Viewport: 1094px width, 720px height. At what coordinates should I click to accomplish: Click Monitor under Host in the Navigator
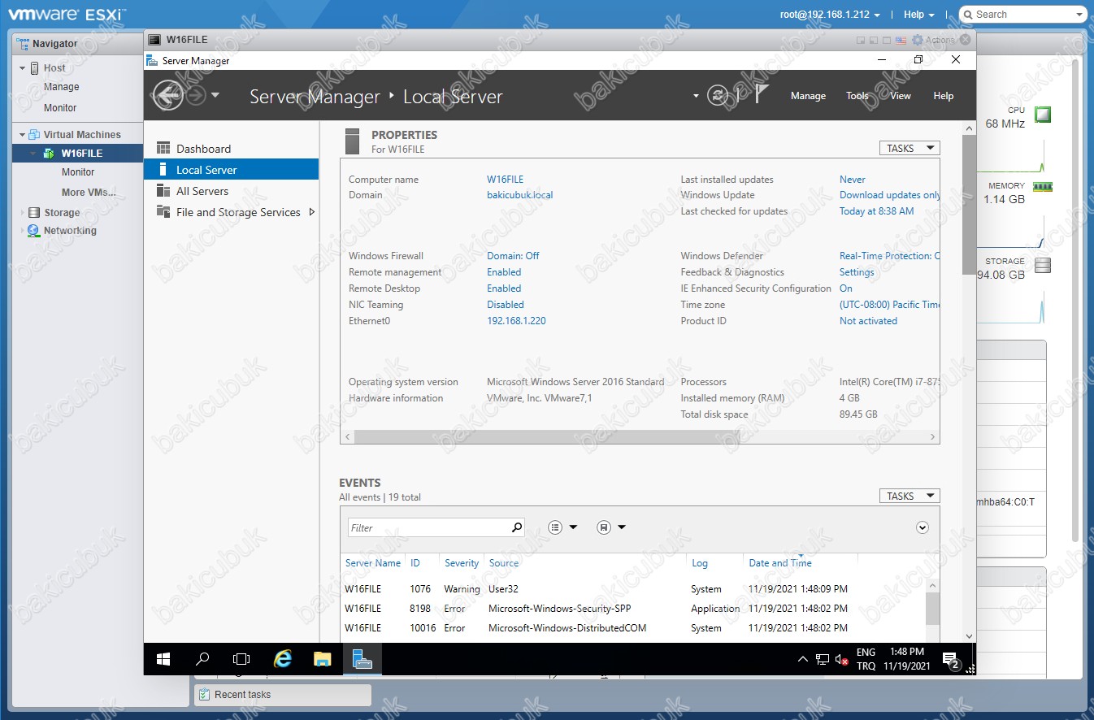[x=60, y=108]
